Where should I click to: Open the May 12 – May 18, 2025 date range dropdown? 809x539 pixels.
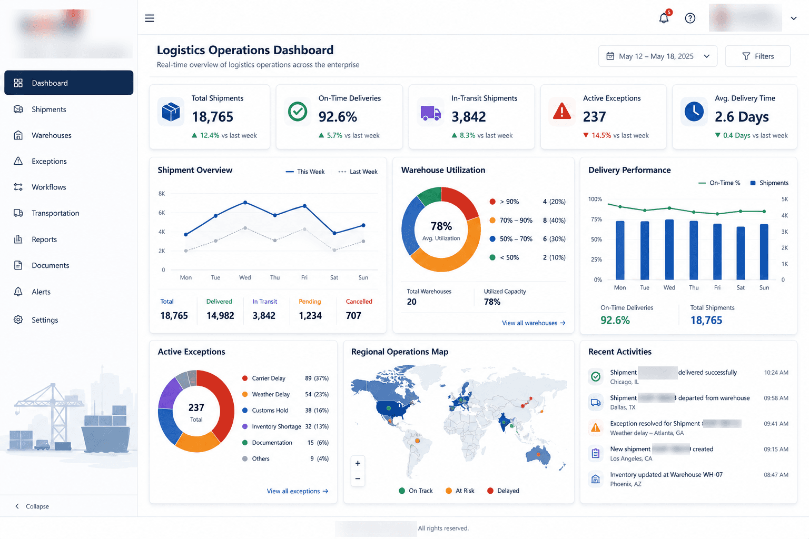pyautogui.click(x=658, y=56)
